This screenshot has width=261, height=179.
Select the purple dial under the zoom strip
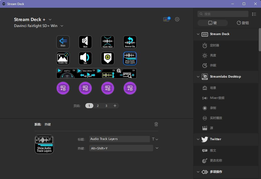130,88
